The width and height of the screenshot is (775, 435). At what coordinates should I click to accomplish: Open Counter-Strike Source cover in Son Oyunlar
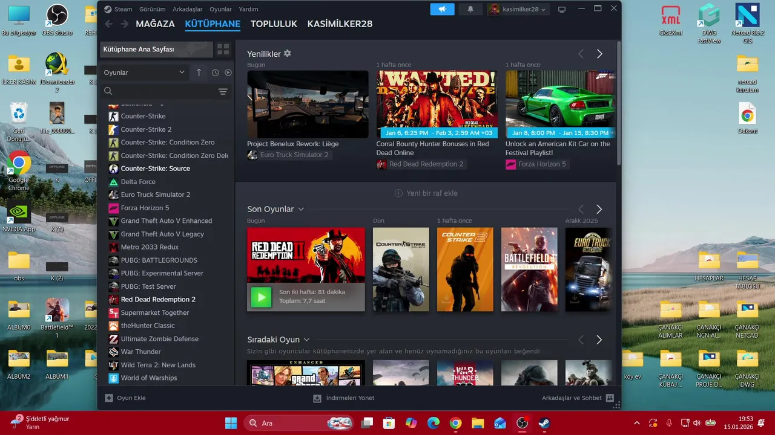[401, 269]
